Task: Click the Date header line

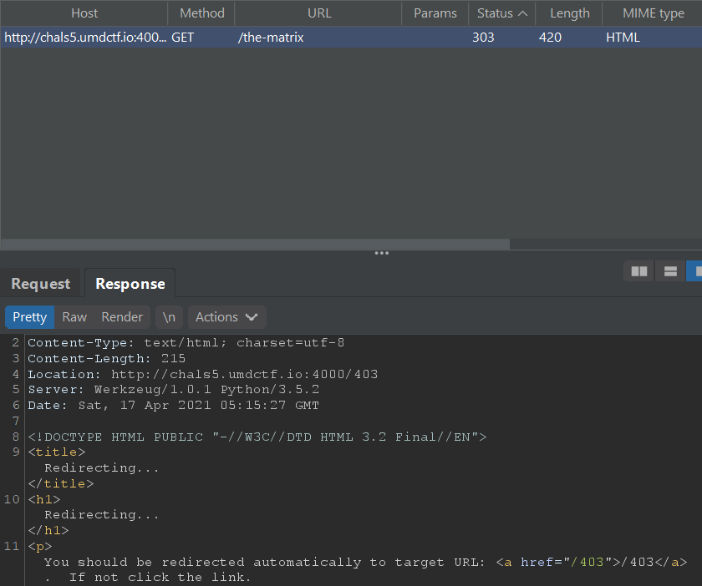Action: 173,406
